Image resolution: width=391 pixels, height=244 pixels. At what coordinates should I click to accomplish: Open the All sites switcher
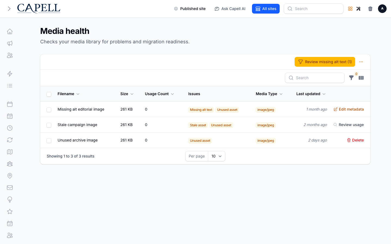(x=266, y=9)
